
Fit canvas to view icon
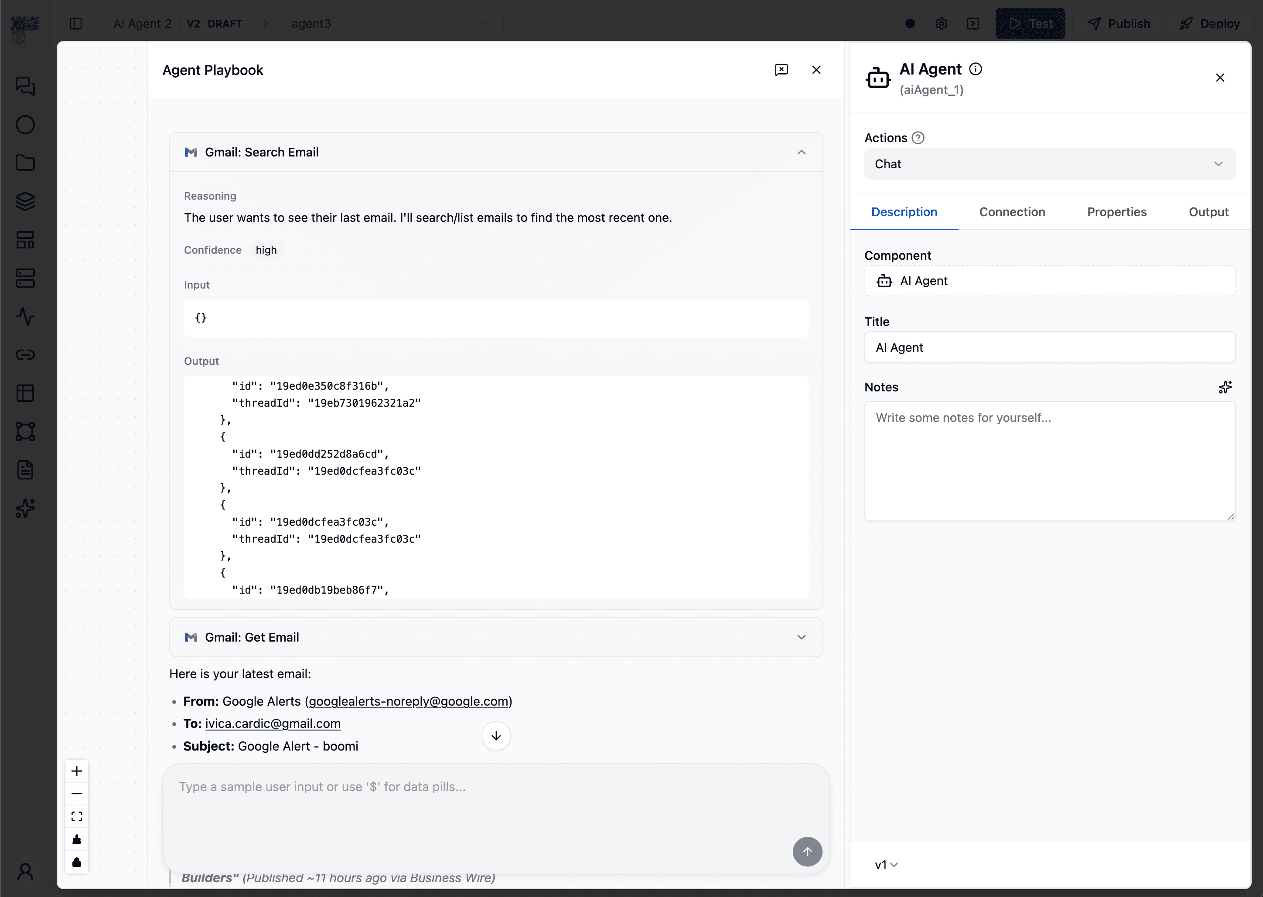click(77, 816)
